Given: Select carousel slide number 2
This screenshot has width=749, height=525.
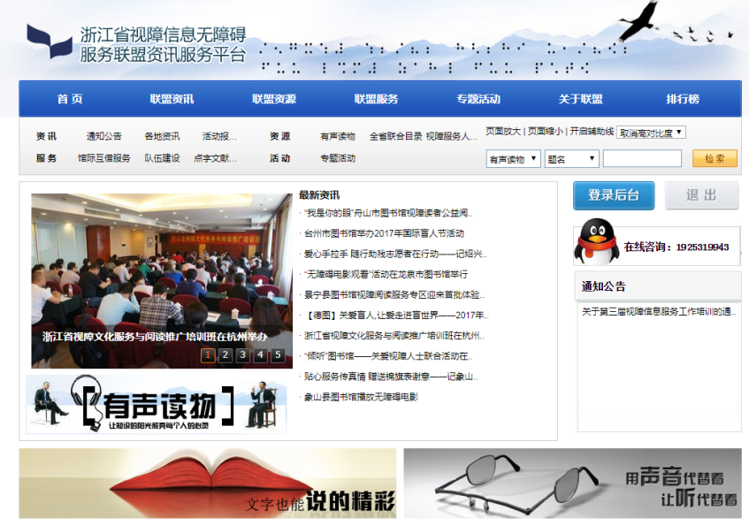Looking at the screenshot, I should click(225, 355).
